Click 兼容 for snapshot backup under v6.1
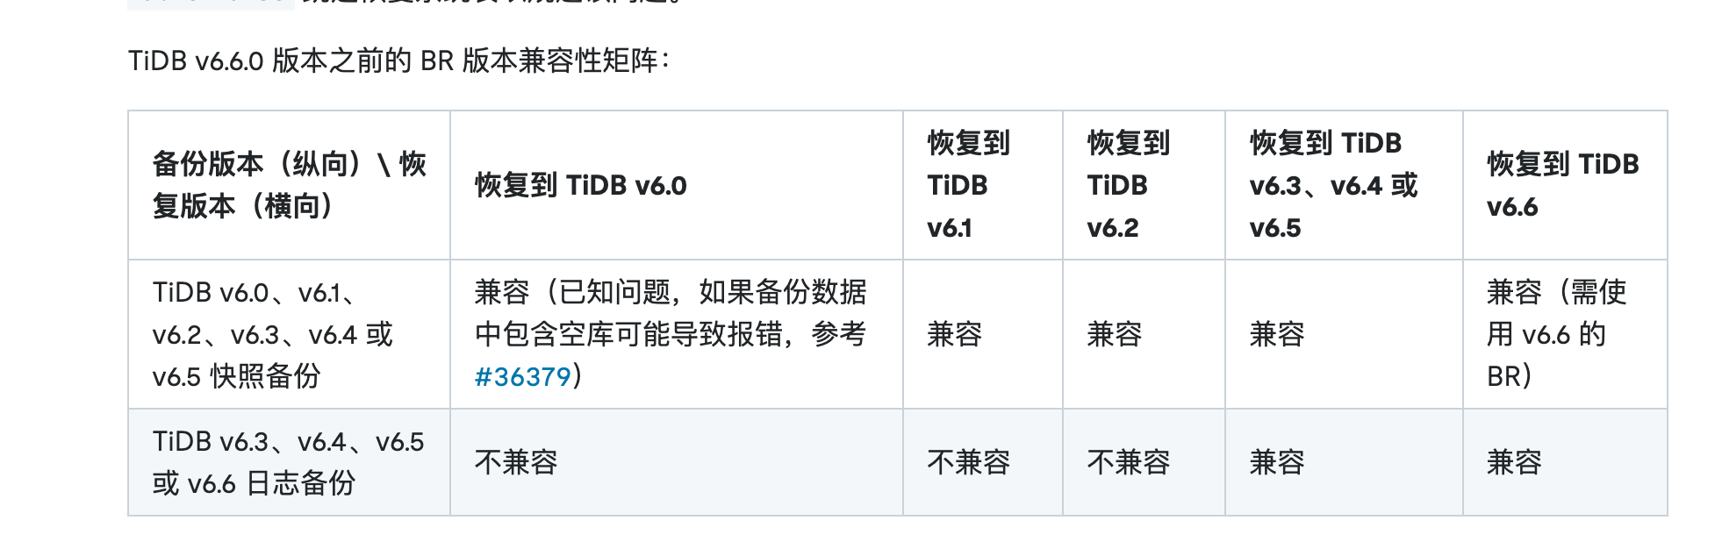 tap(954, 334)
